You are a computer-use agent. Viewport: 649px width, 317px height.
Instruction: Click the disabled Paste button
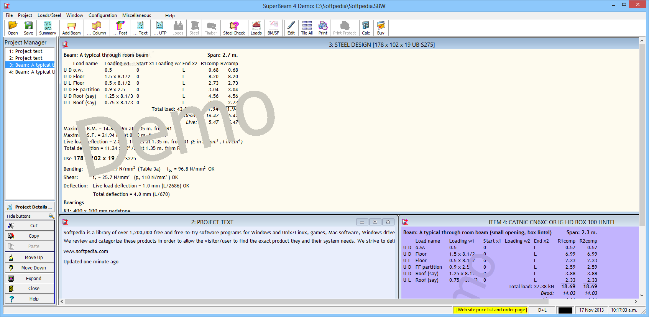tap(30, 246)
